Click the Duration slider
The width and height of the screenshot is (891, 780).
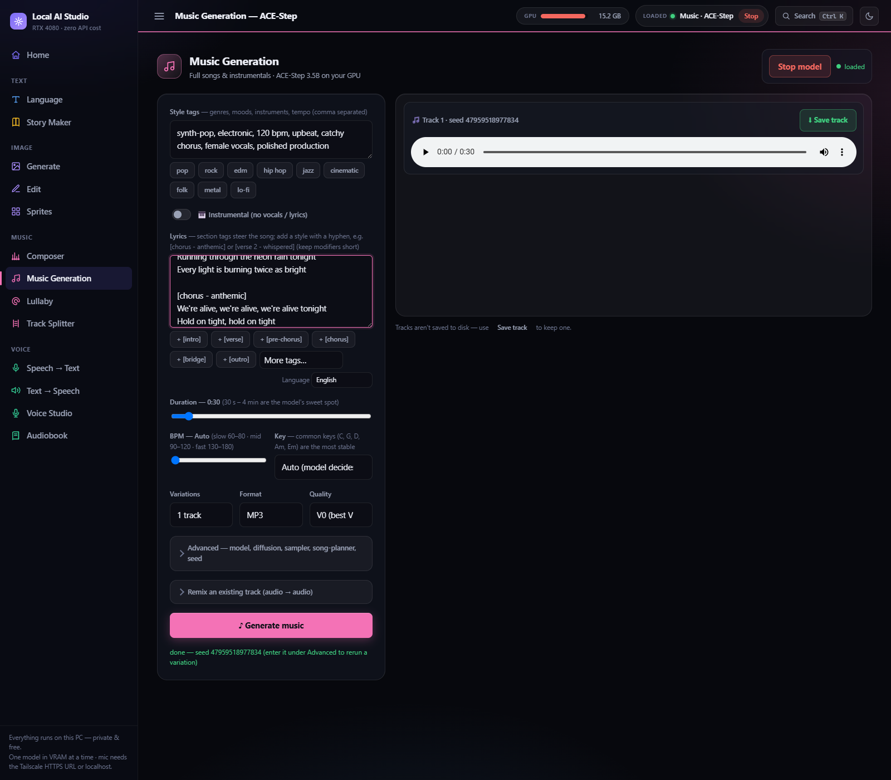[271, 416]
